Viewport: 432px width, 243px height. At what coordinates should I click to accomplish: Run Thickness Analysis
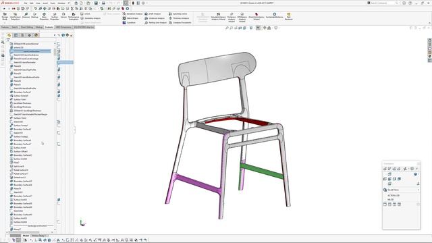179,18
